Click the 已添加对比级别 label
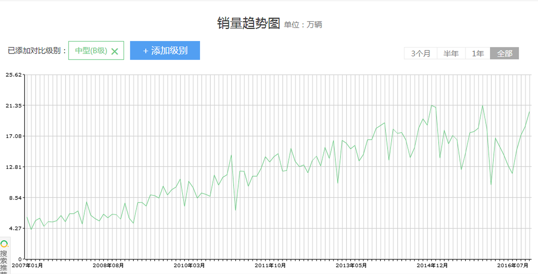538x274 pixels. [x=37, y=50]
